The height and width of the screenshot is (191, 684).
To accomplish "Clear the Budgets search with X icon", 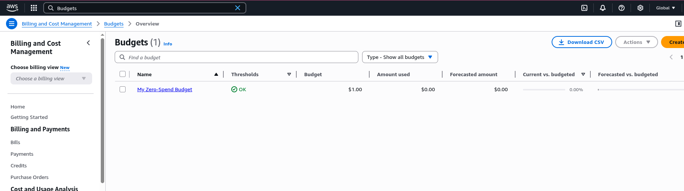I will click(238, 8).
